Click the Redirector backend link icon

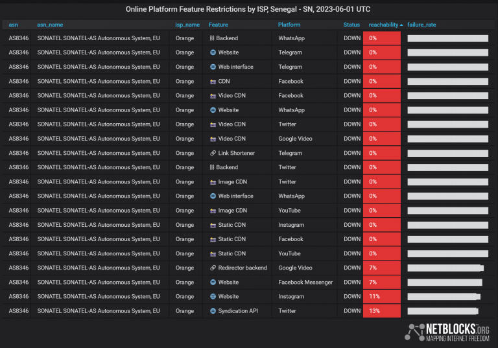(x=213, y=268)
